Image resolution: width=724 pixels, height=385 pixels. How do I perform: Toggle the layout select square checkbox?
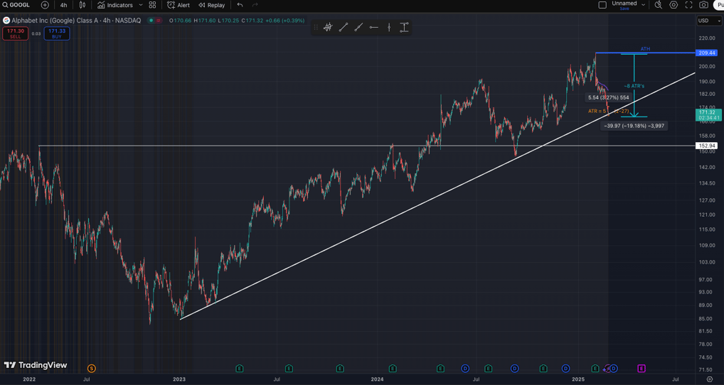pyautogui.click(x=602, y=5)
